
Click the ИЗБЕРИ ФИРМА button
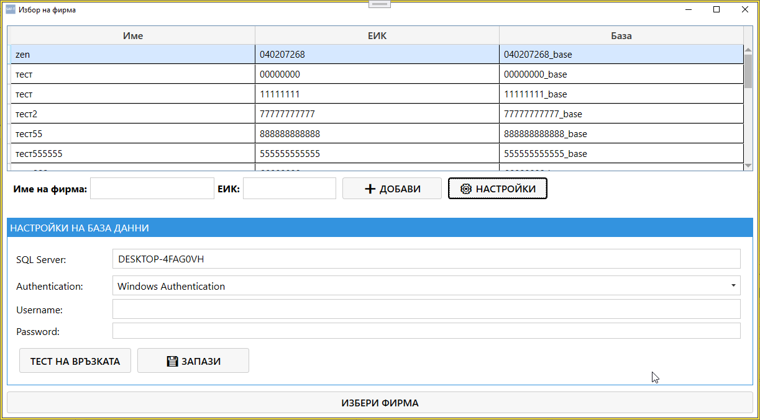380,403
